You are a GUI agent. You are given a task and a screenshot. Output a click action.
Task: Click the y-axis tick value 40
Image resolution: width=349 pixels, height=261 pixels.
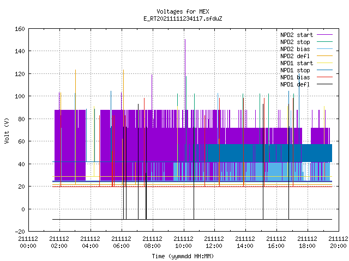coord(21,164)
